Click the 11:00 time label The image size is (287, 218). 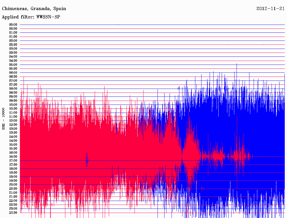(13, 112)
